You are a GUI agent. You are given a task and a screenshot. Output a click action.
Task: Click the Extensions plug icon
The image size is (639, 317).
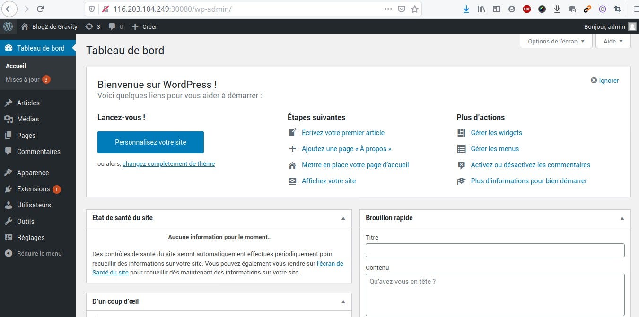pyautogui.click(x=9, y=189)
